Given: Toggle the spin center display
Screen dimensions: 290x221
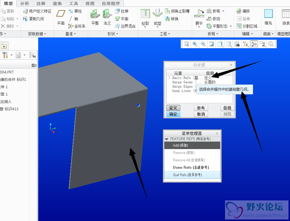Looking at the screenshot, I should [x=254, y=44].
